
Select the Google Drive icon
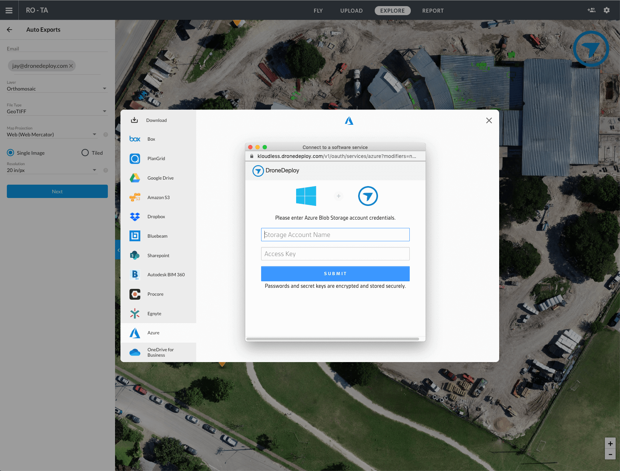(135, 178)
